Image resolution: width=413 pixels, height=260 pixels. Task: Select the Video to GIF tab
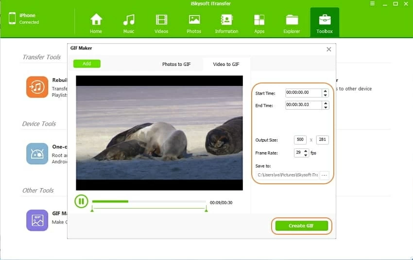pyautogui.click(x=226, y=65)
